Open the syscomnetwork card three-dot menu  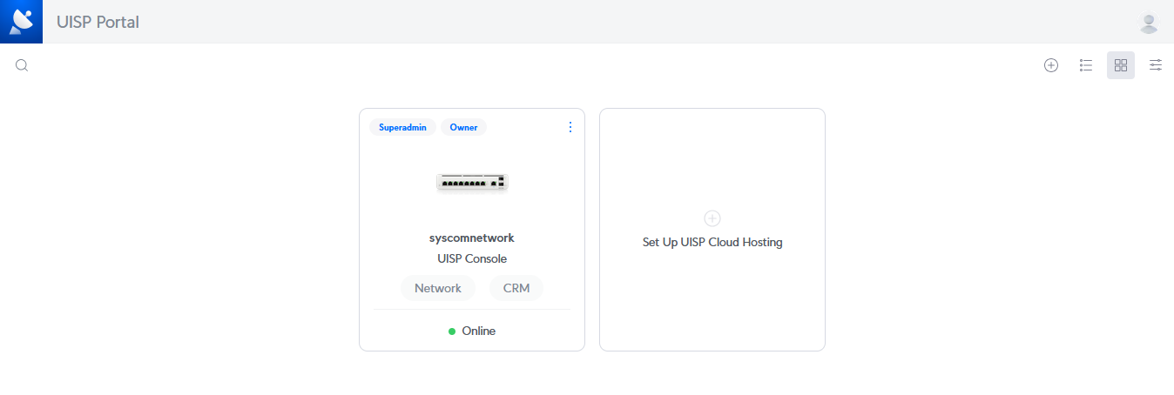point(570,127)
